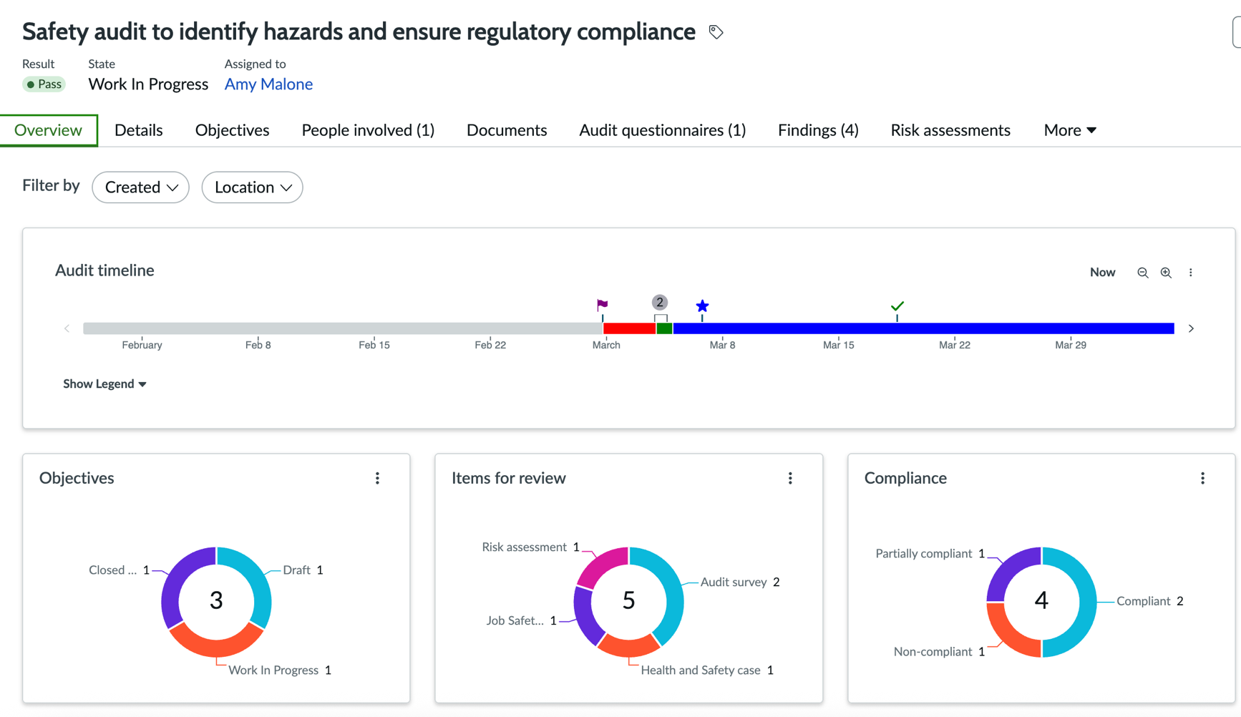Go to the previous timeline period
The width and height of the screenshot is (1241, 717).
tap(67, 328)
